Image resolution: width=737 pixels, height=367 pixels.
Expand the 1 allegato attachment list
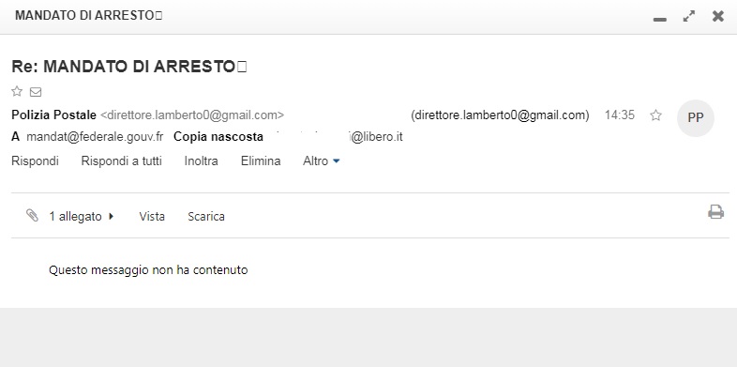(x=82, y=217)
